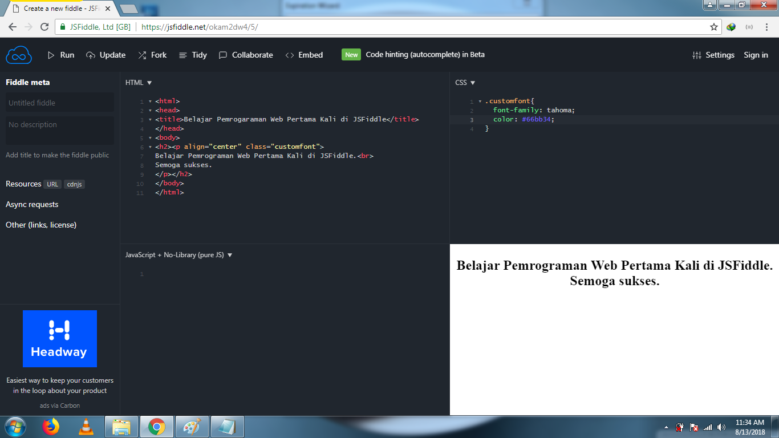Tidy the fiddle code

point(198,55)
